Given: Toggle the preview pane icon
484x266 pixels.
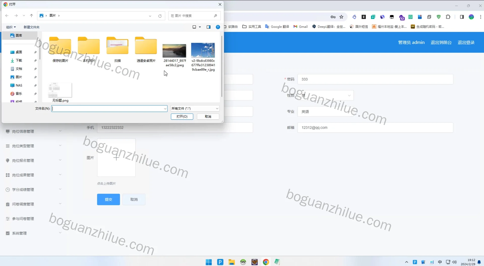Looking at the screenshot, I should point(208,27).
